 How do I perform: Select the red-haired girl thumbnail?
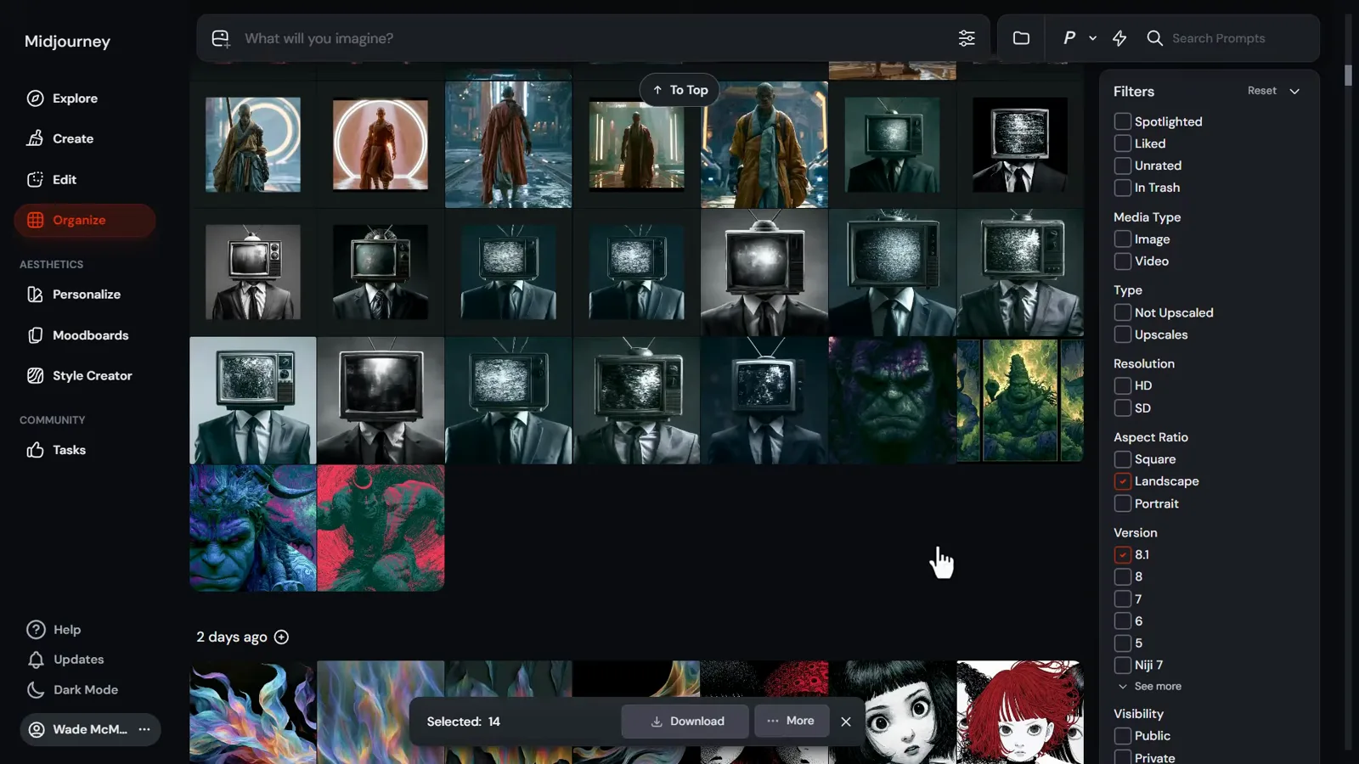tap(1020, 711)
